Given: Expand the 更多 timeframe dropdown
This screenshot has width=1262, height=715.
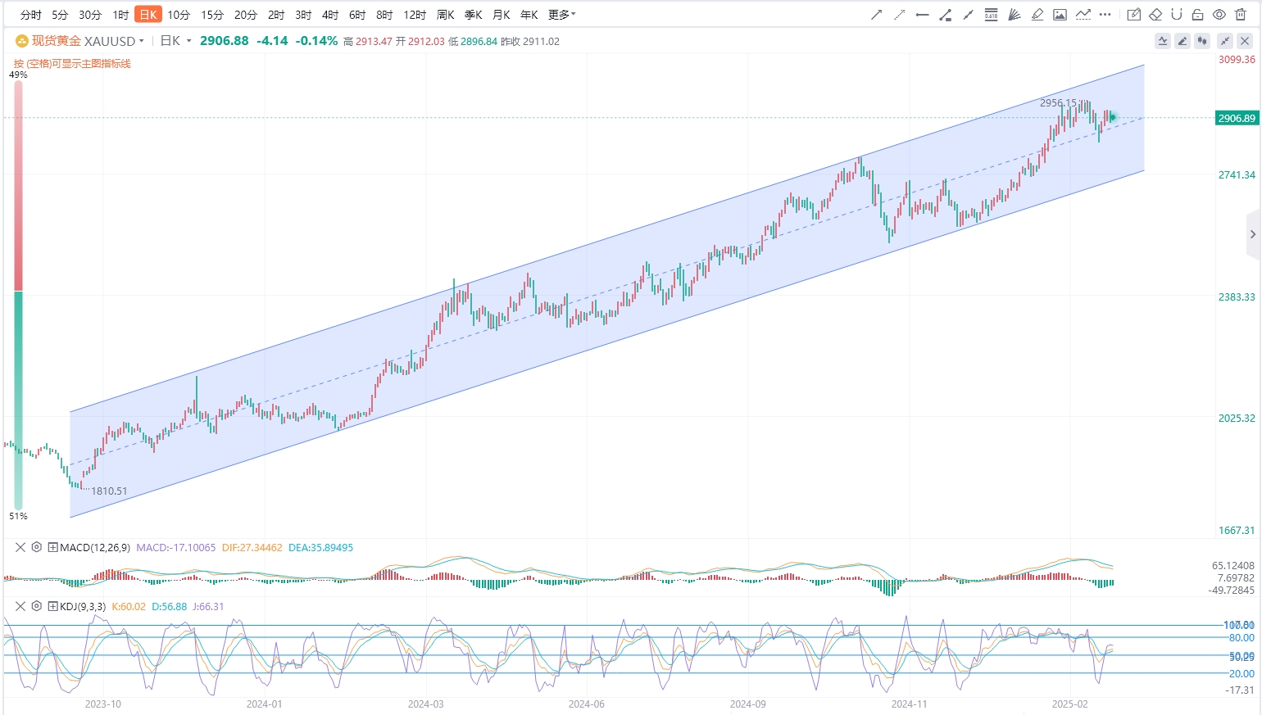Looking at the screenshot, I should [561, 15].
